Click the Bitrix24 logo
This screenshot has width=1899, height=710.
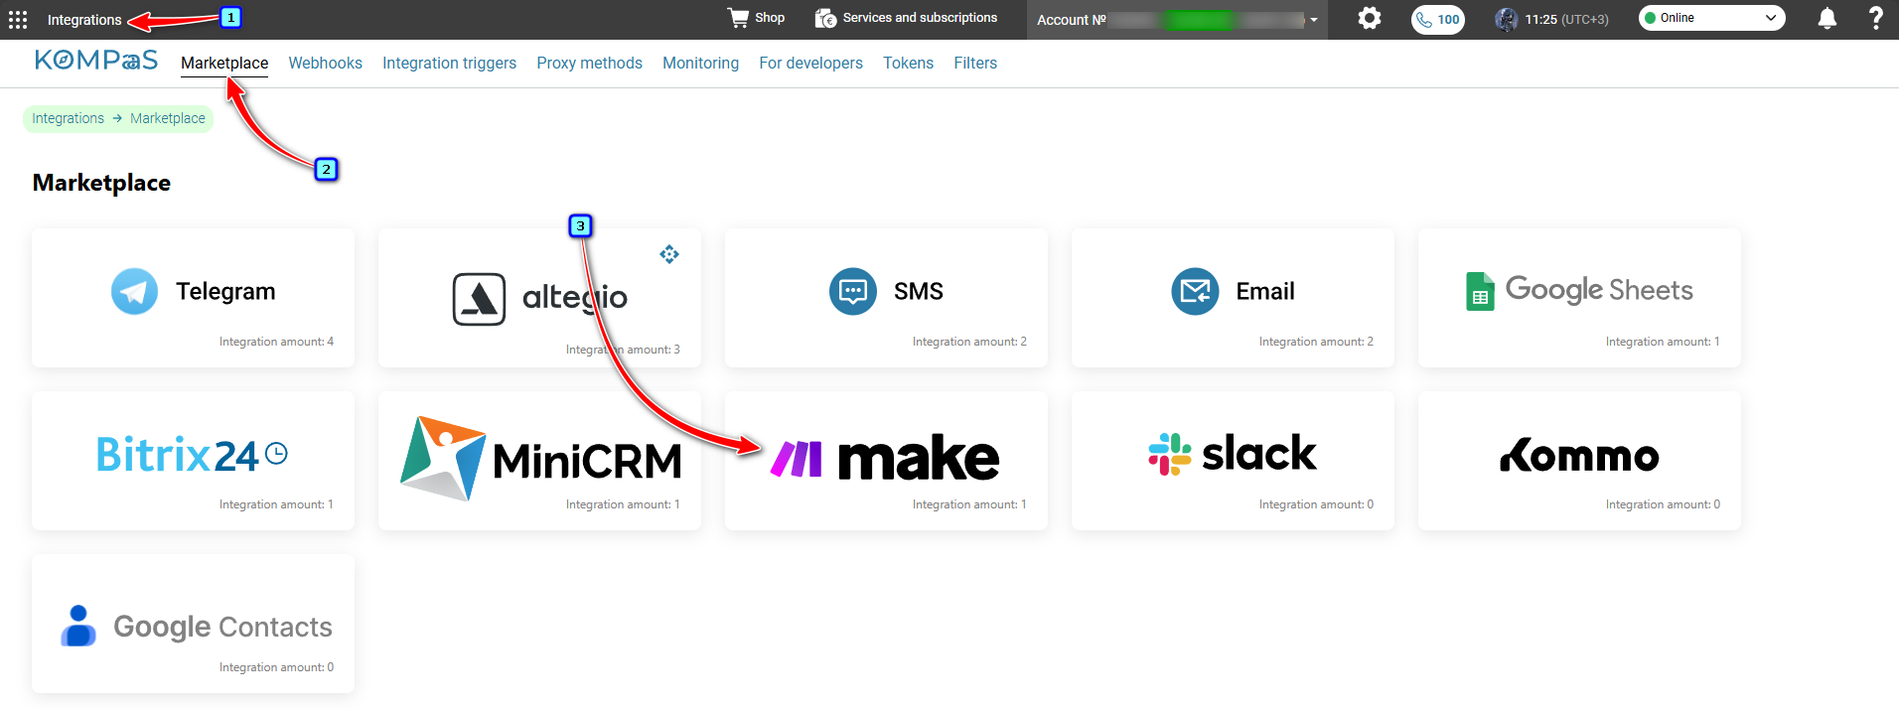tap(192, 455)
